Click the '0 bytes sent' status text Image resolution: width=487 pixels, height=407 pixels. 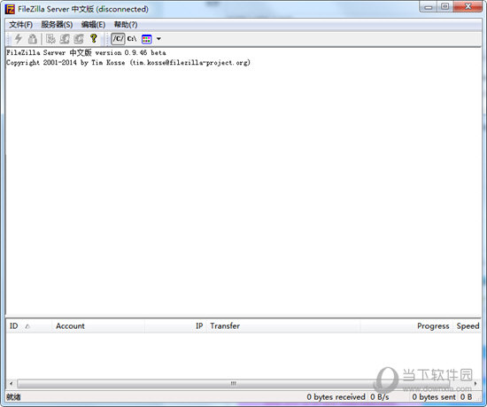click(x=434, y=397)
